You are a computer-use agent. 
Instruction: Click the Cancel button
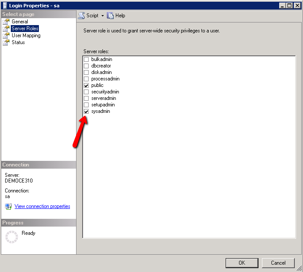click(x=278, y=262)
